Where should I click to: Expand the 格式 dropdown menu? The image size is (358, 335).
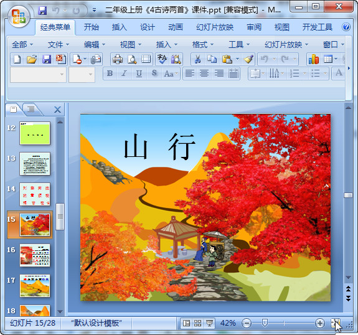tap(203, 45)
